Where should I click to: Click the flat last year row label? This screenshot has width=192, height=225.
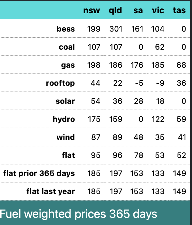point(51,191)
